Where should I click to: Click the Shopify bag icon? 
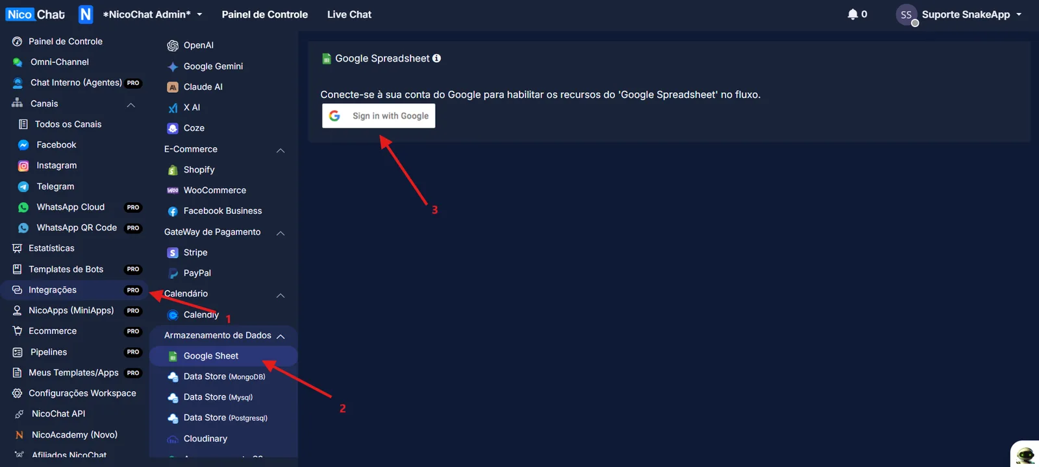tap(173, 170)
